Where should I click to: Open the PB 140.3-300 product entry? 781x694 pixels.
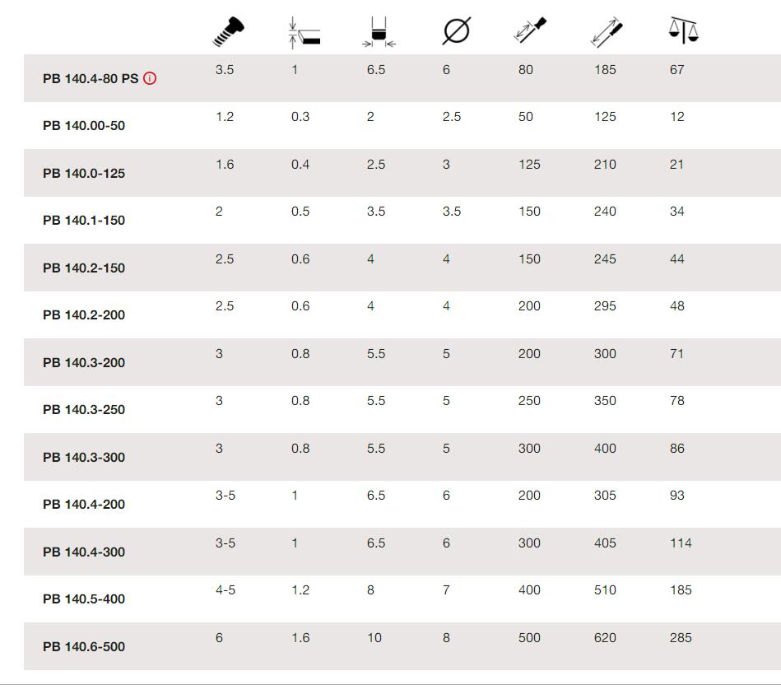(x=84, y=458)
